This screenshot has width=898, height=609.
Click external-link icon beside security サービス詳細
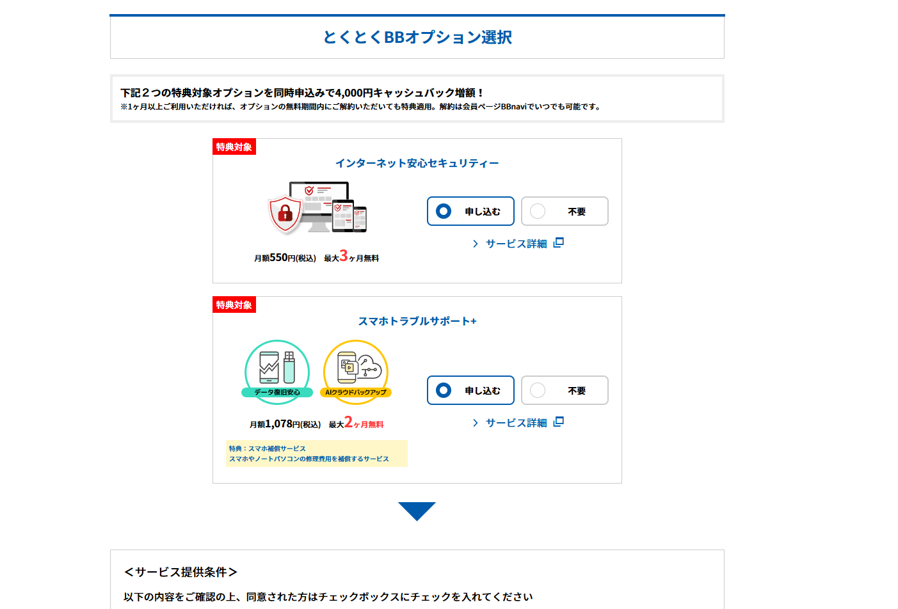[x=558, y=243]
